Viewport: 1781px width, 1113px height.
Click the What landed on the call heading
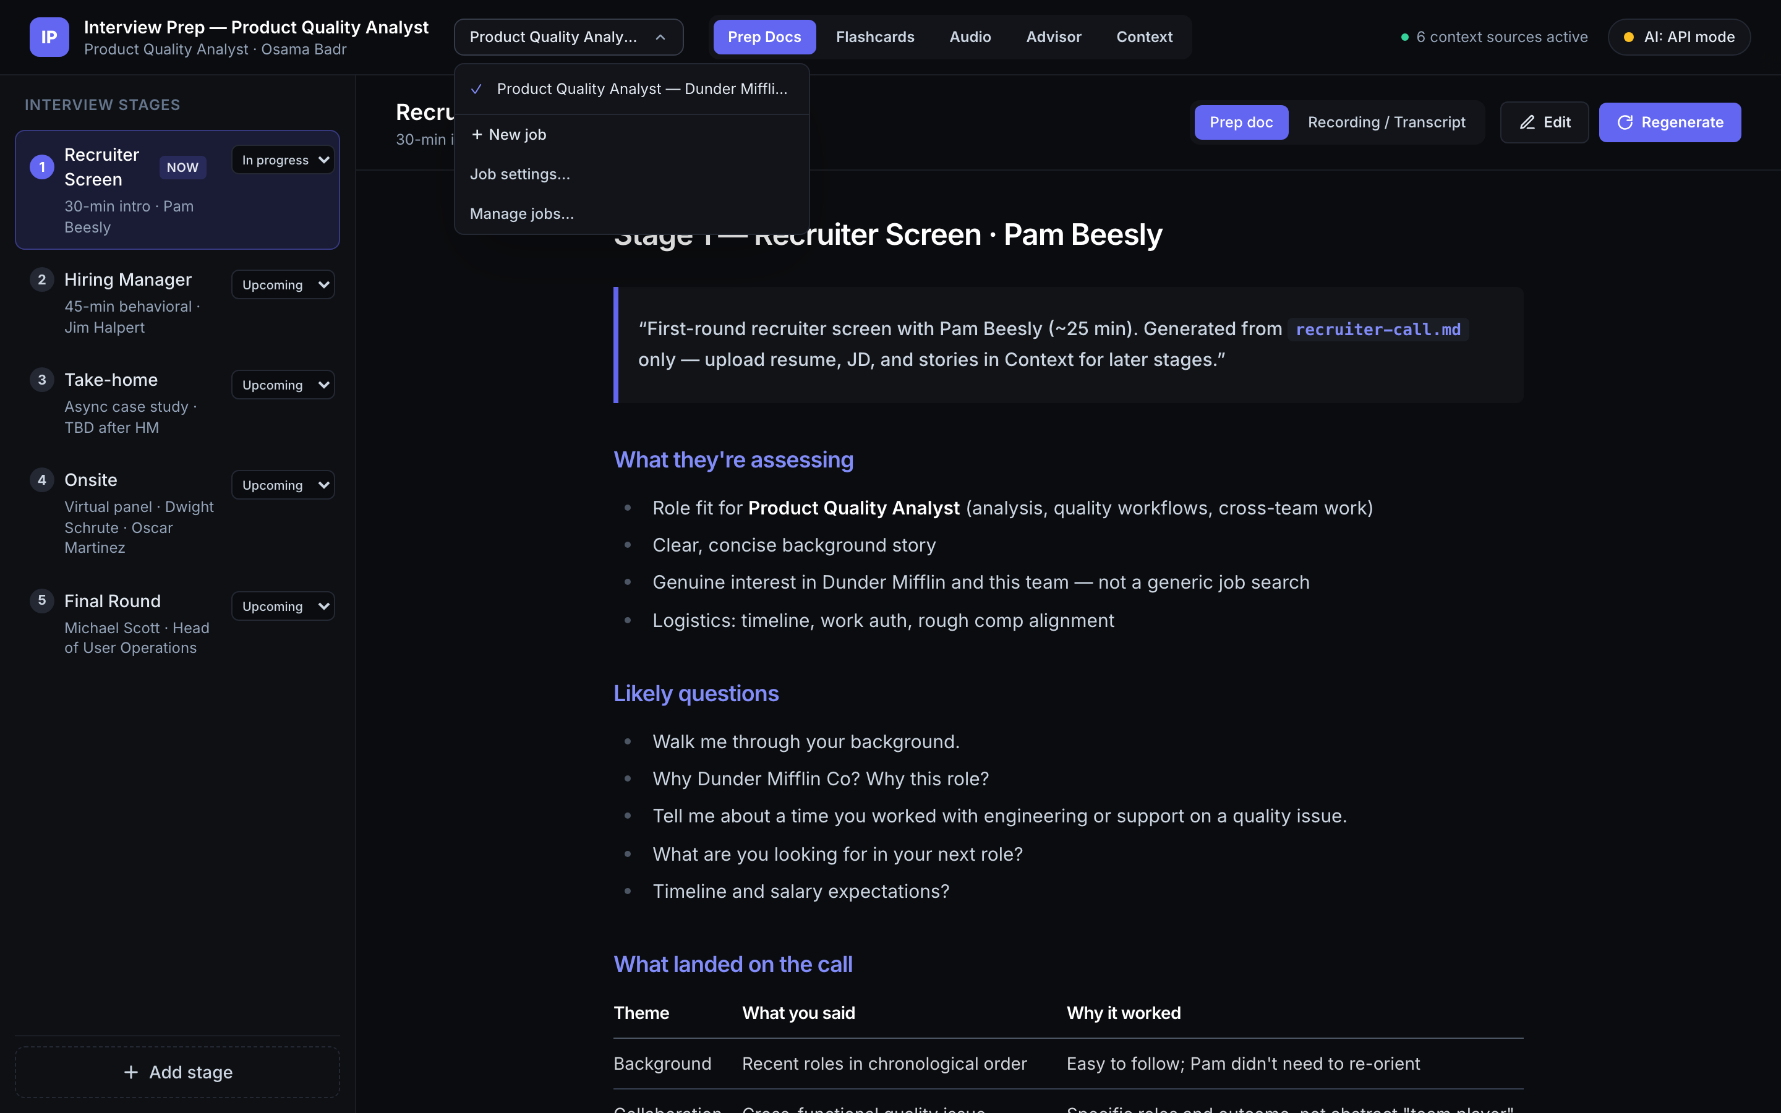(733, 965)
